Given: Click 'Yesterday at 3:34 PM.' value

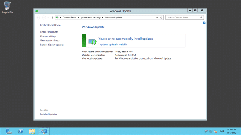Looking at the screenshot, I should click(125, 55).
